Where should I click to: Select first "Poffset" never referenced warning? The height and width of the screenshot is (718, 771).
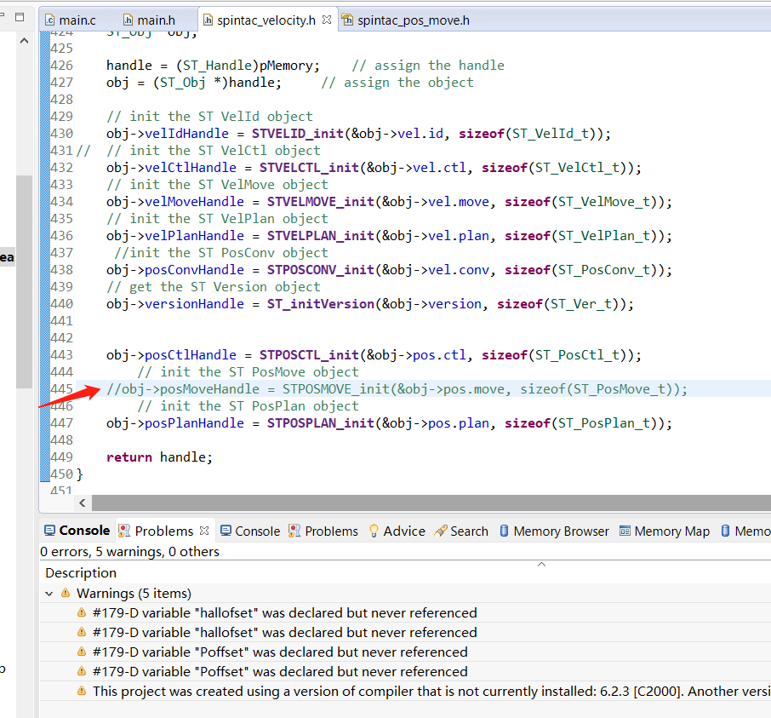coord(405,652)
